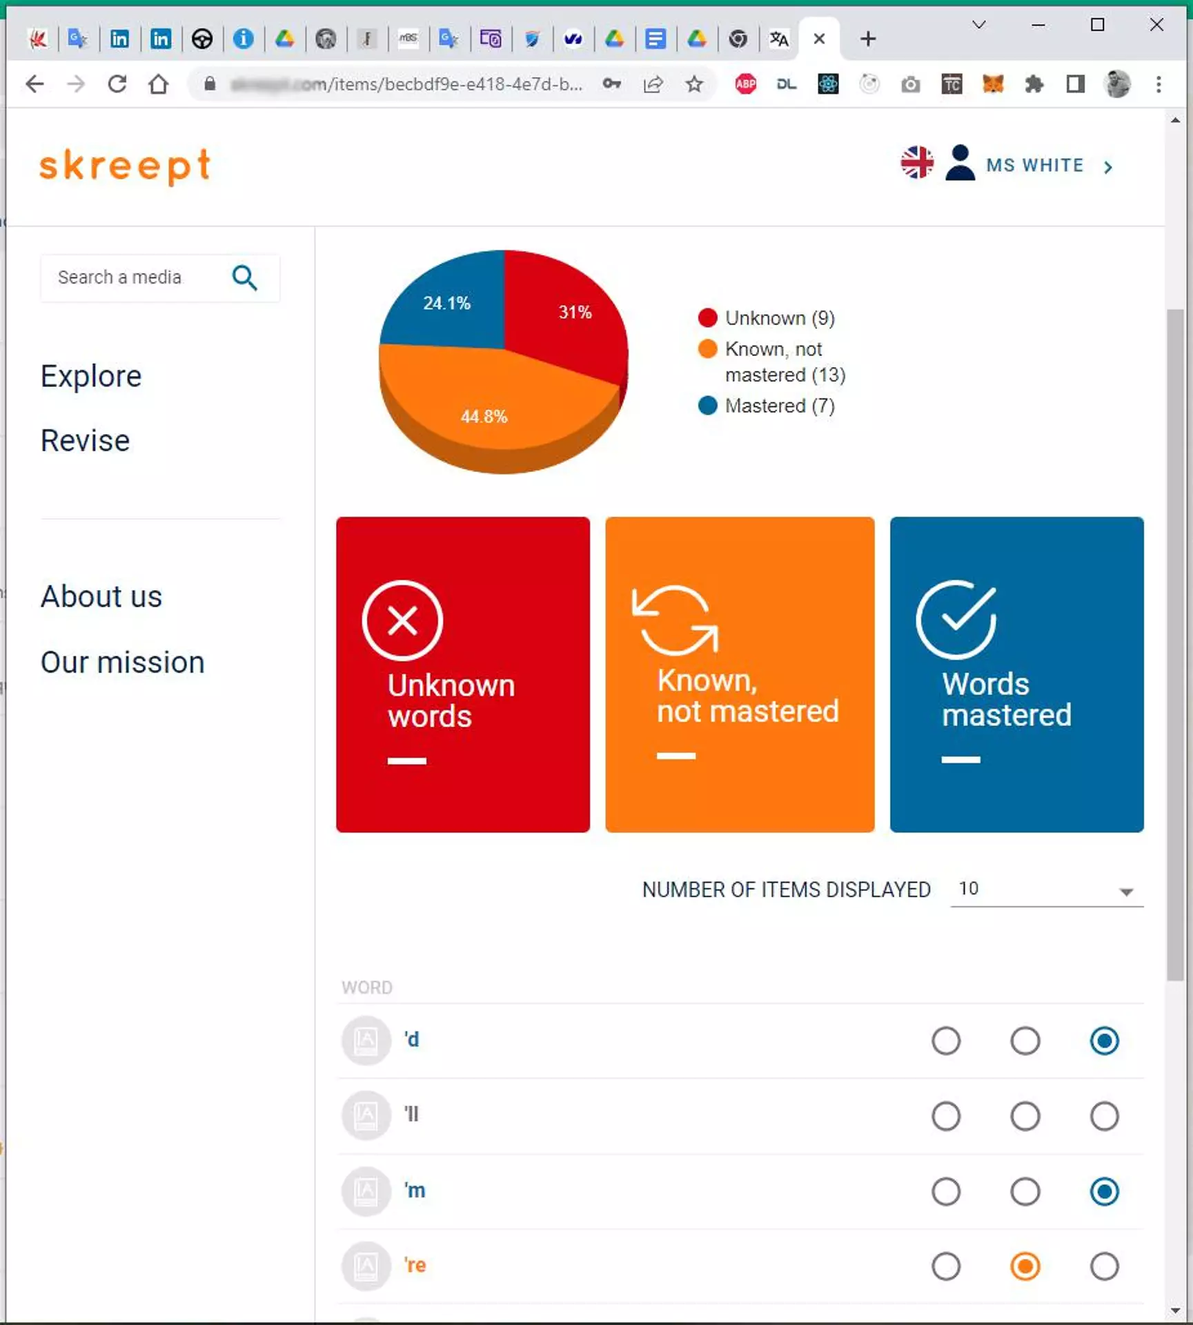This screenshot has height=1325, width=1193.
Task: Click the Search a media input field
Action: (x=131, y=278)
